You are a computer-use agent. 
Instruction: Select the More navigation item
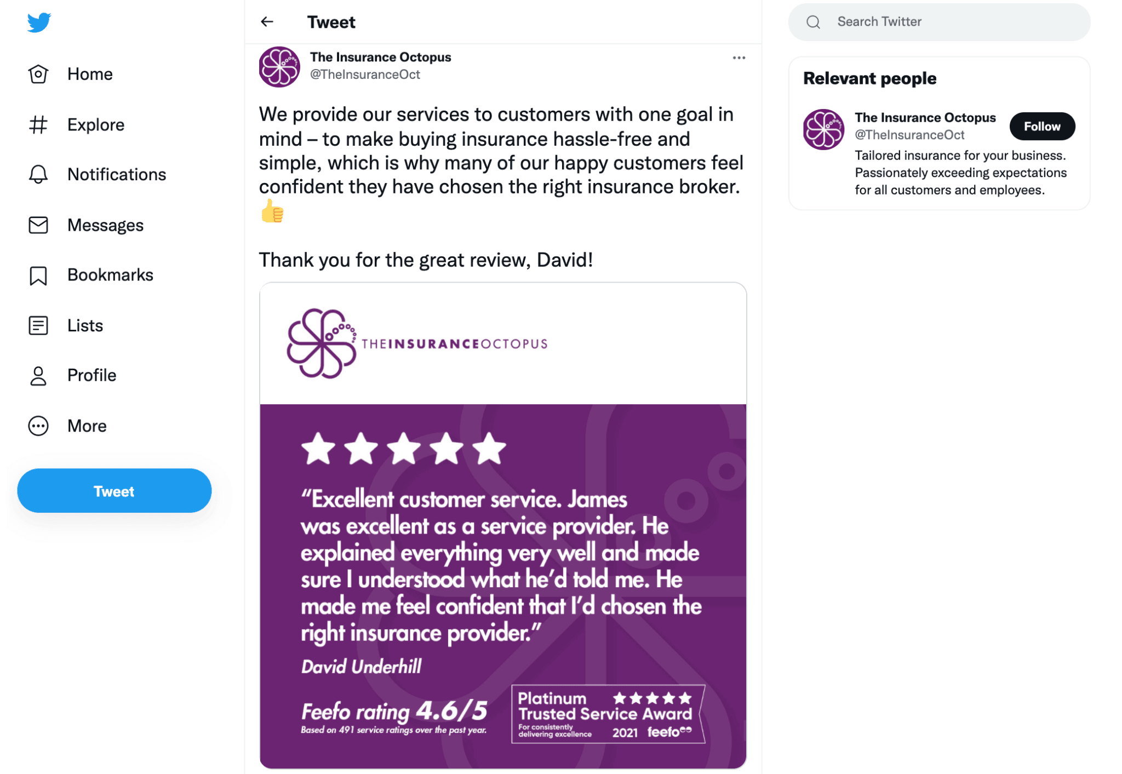pyautogui.click(x=87, y=426)
